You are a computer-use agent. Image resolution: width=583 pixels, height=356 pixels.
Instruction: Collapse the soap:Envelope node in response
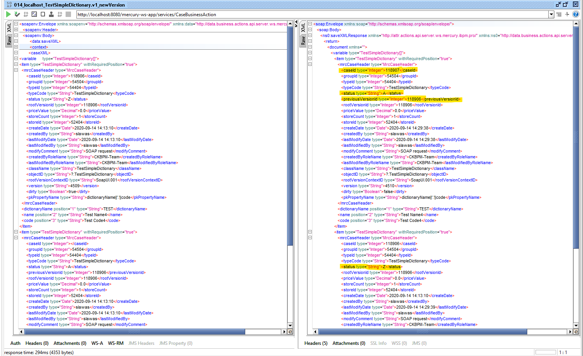pos(310,24)
